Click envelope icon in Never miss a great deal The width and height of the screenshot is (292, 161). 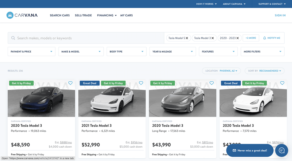tap(234, 150)
